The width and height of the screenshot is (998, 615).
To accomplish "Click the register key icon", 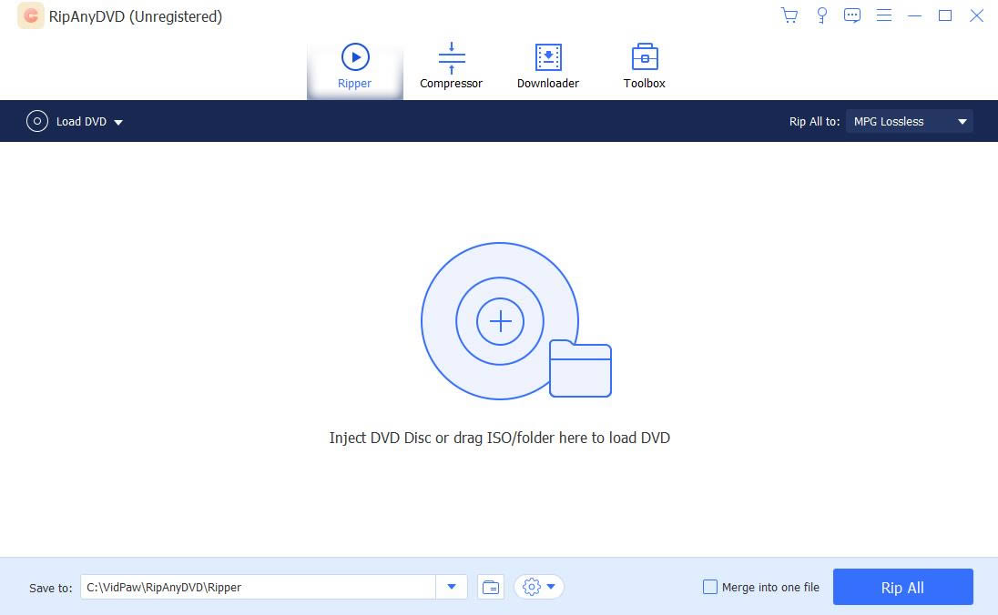I will pos(821,15).
